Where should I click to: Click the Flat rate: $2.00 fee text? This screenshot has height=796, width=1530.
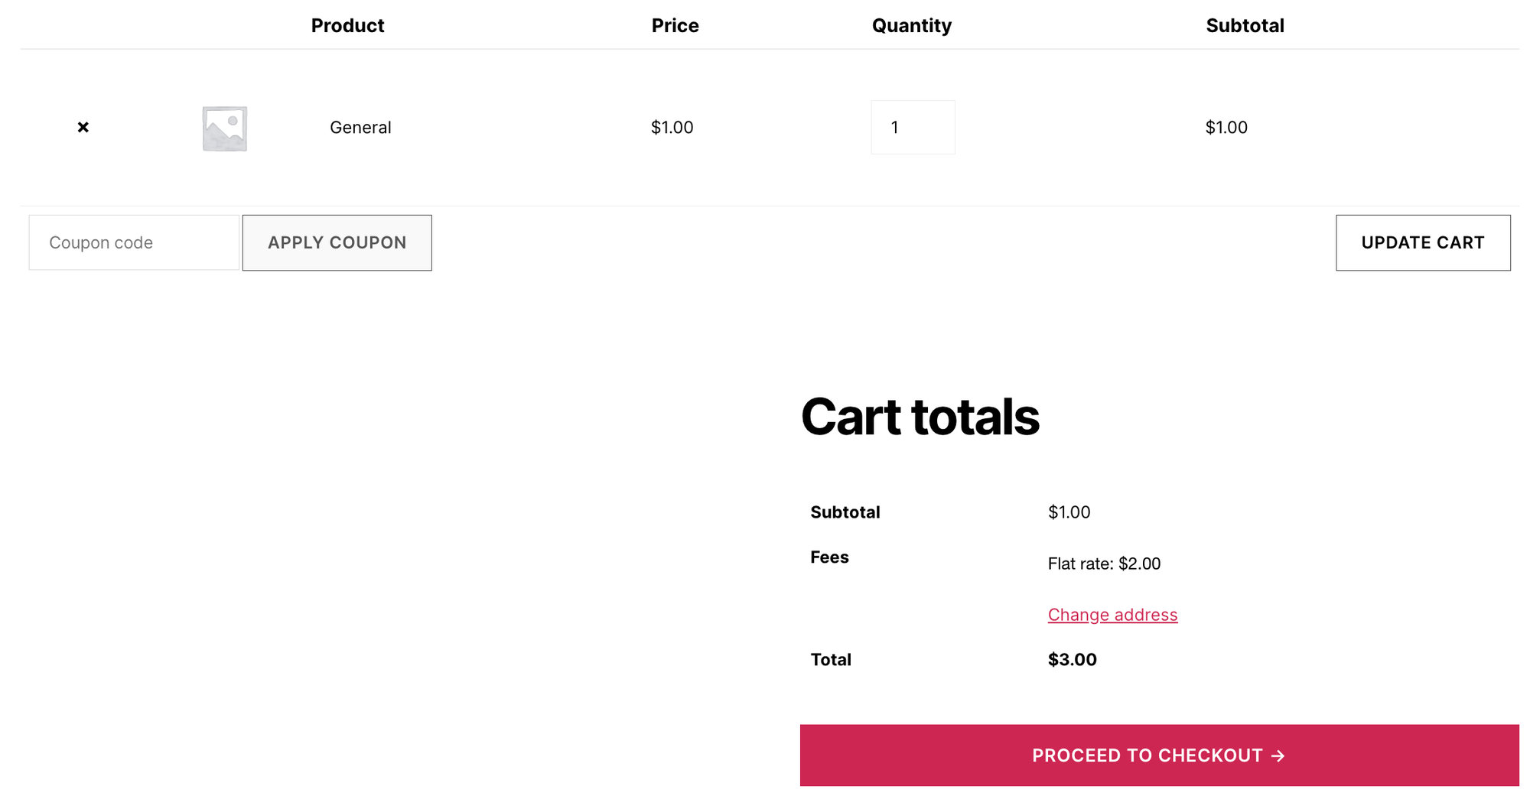point(1104,564)
